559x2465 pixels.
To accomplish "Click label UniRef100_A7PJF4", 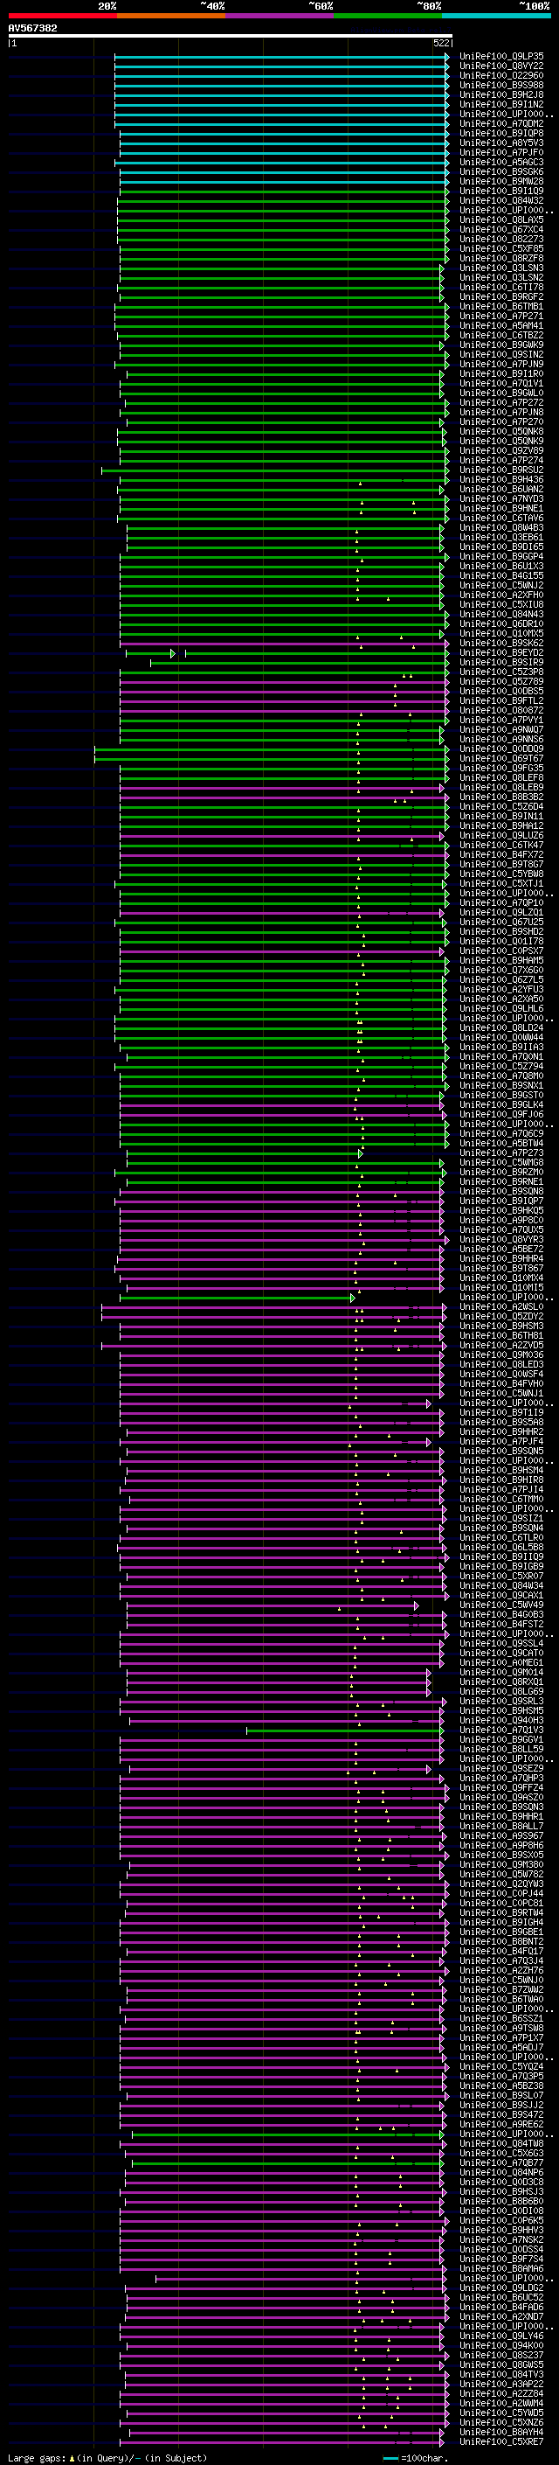I will click(501, 1442).
